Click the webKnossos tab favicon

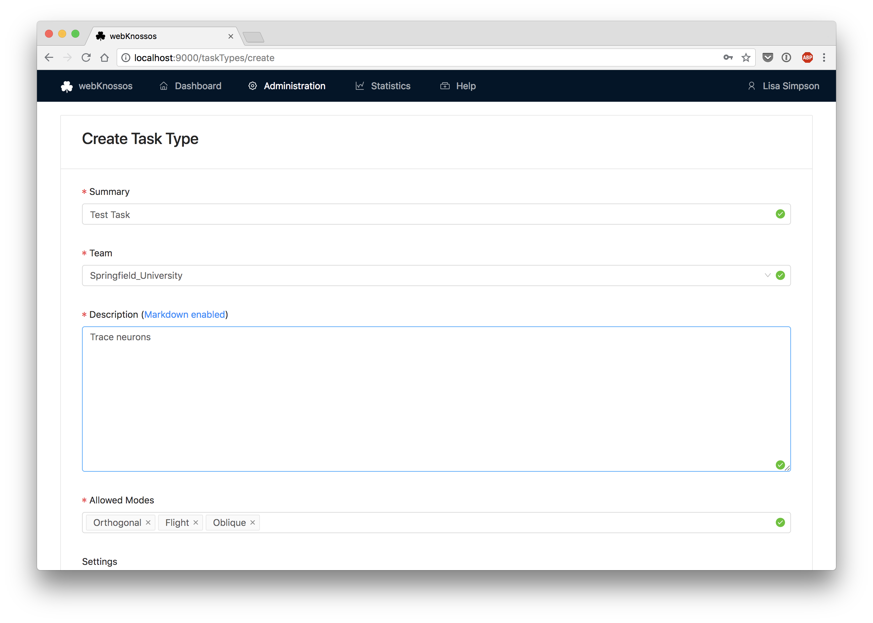(x=100, y=36)
